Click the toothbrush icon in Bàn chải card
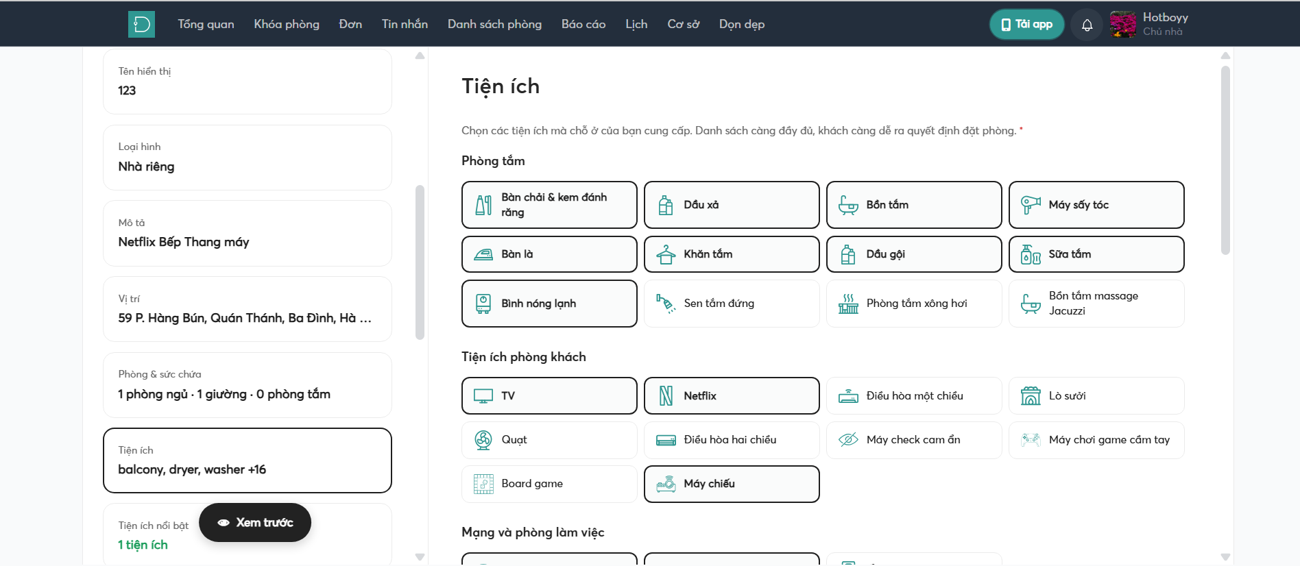 483,205
